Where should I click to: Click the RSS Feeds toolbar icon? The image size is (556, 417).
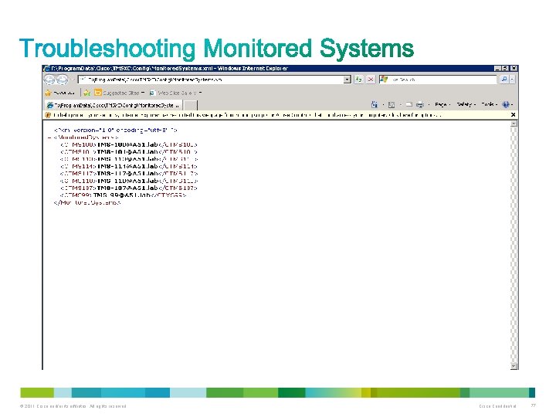[392, 104]
